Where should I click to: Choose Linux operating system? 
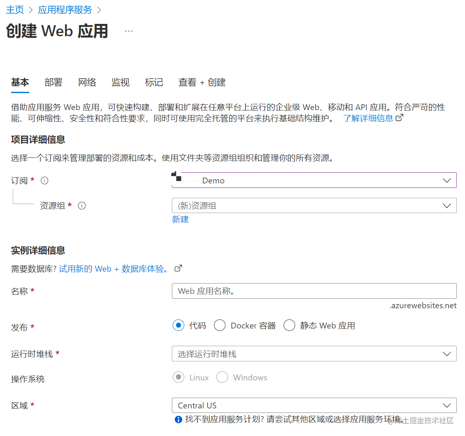[x=178, y=377]
